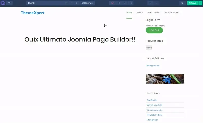The height and width of the screenshot is (123, 203).
Task: Redo with the right arrow icon
Action: click(x=157, y=3)
